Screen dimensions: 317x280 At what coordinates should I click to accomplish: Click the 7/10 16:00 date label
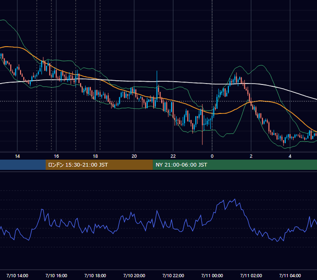[x=56, y=275]
